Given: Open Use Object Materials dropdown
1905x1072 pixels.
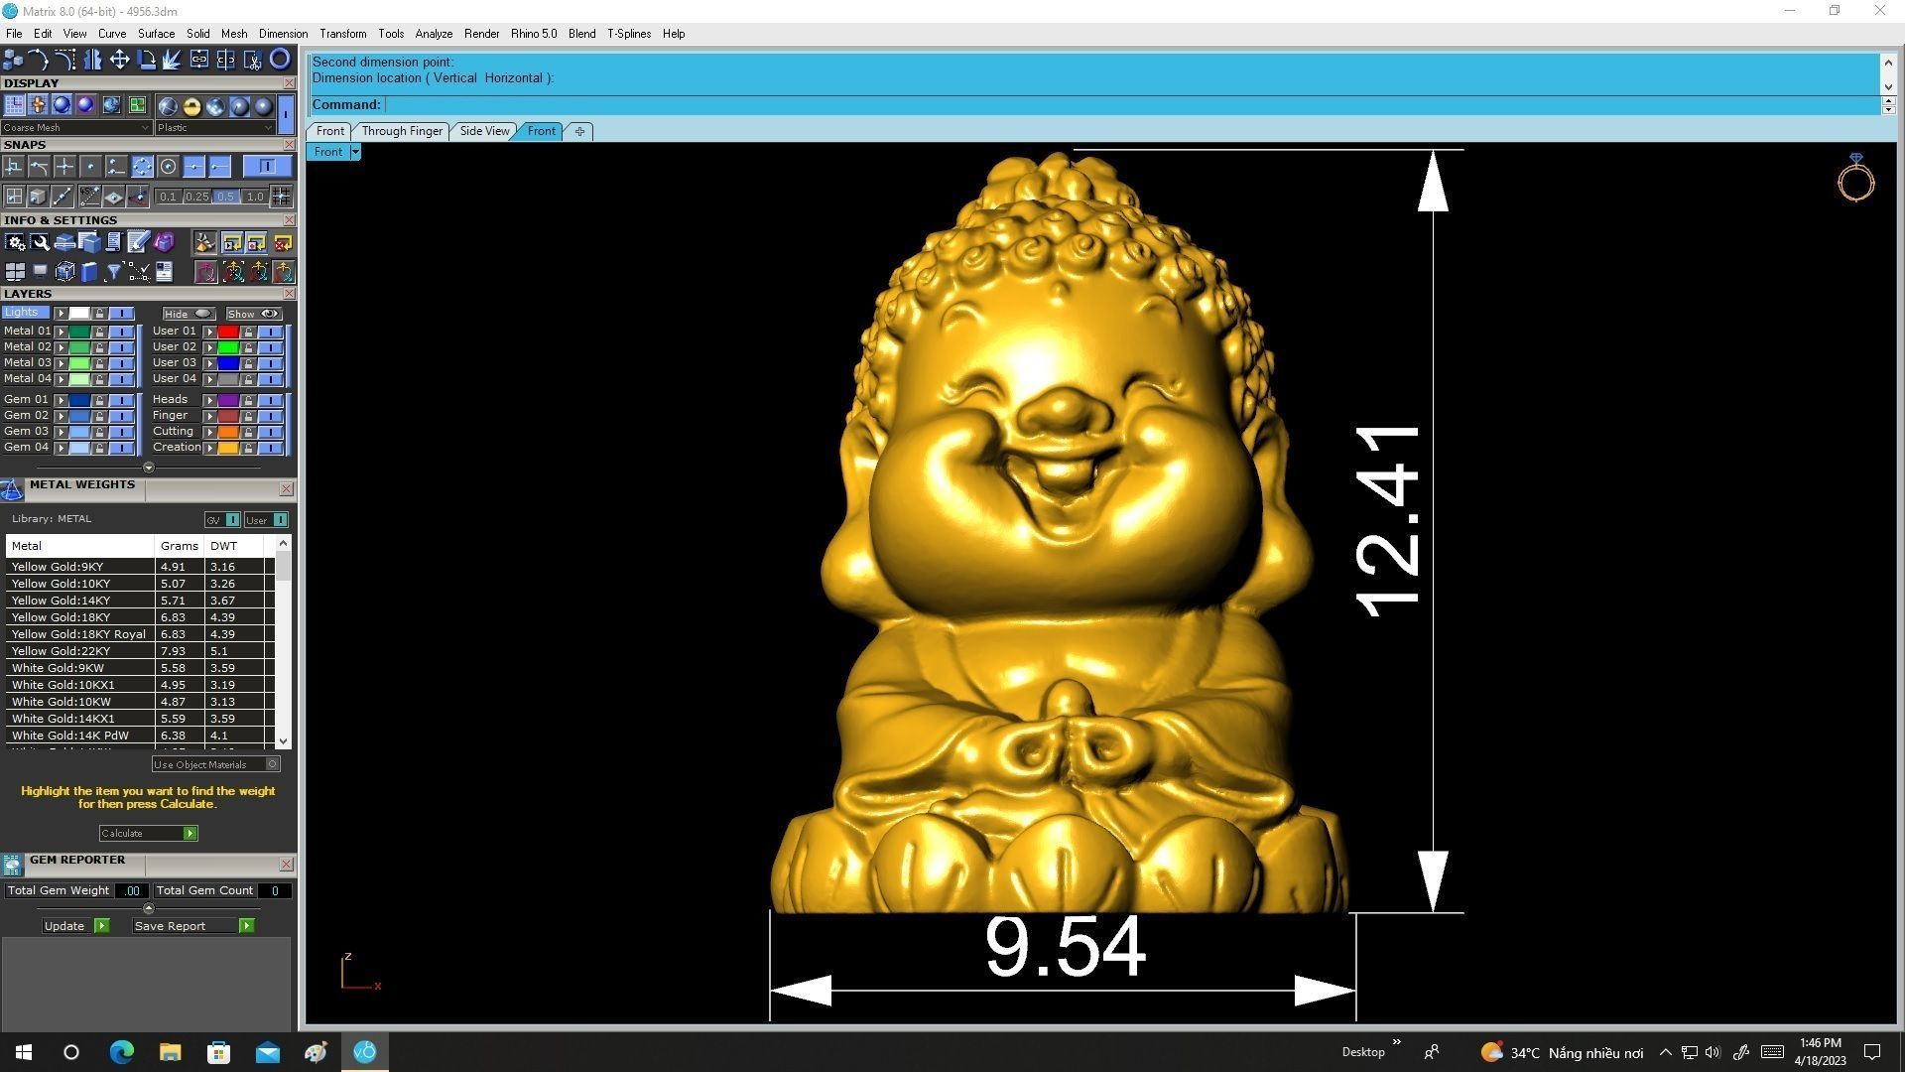Looking at the screenshot, I should tap(216, 764).
